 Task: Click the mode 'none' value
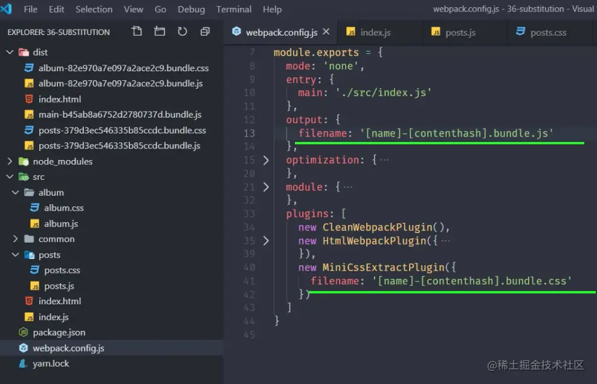(341, 66)
